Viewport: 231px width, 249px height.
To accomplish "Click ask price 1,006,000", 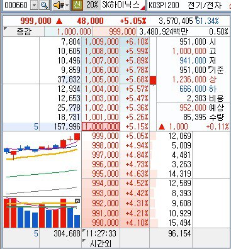I will pos(101,70).
